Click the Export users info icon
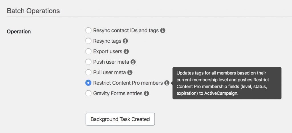This screenshot has height=133, width=292. click(x=126, y=51)
